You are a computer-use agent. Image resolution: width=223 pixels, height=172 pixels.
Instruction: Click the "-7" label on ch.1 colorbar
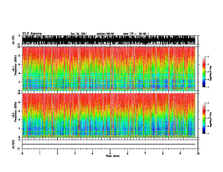click(208, 87)
